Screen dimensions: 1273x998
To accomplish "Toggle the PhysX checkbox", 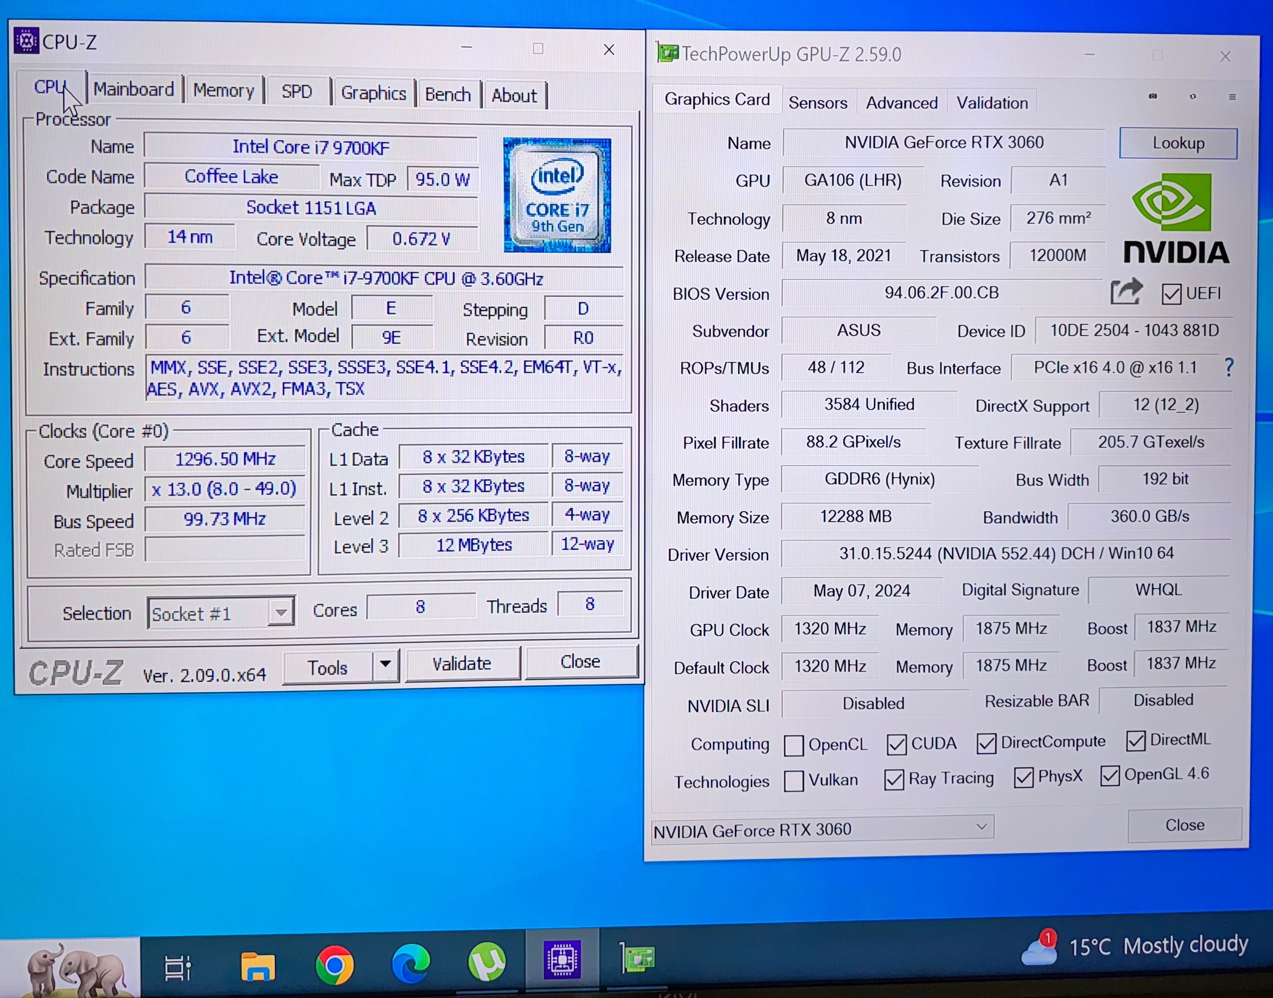I will pos(1024,777).
